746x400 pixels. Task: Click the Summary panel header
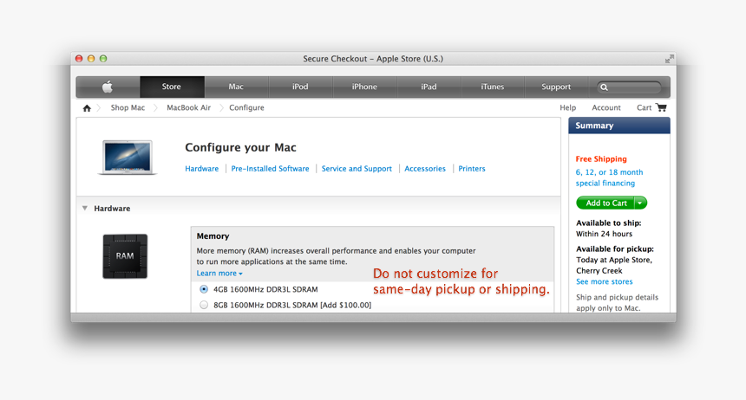(619, 126)
